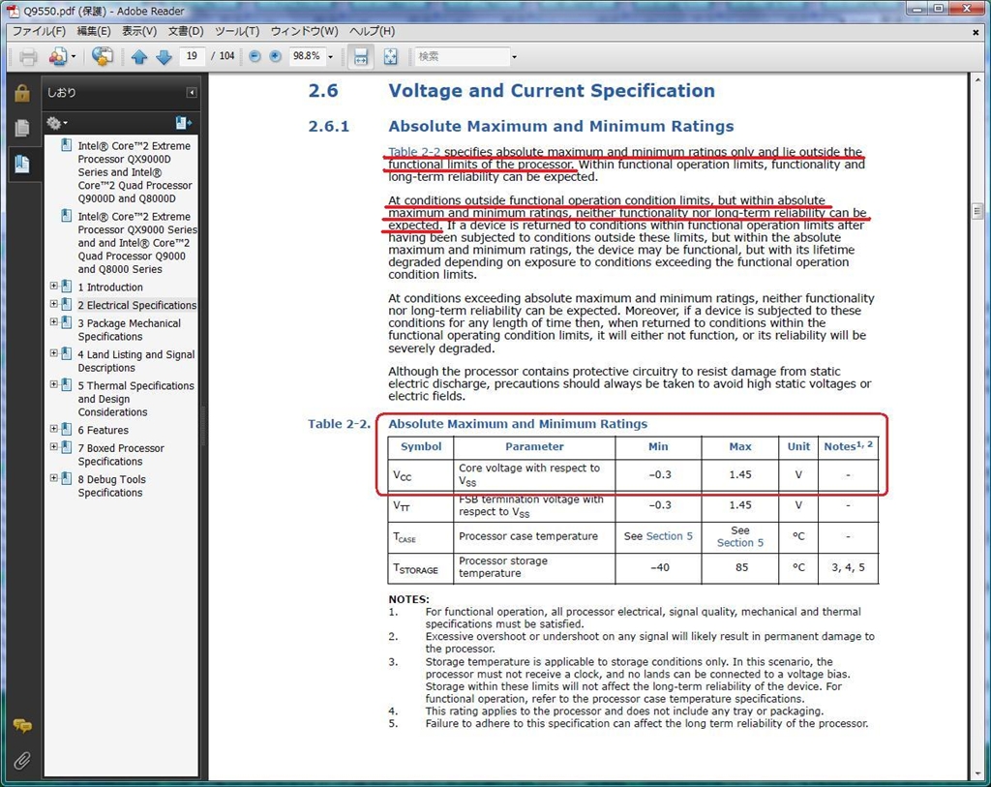Expand 4 Land Listing bookmark node

pos(54,353)
